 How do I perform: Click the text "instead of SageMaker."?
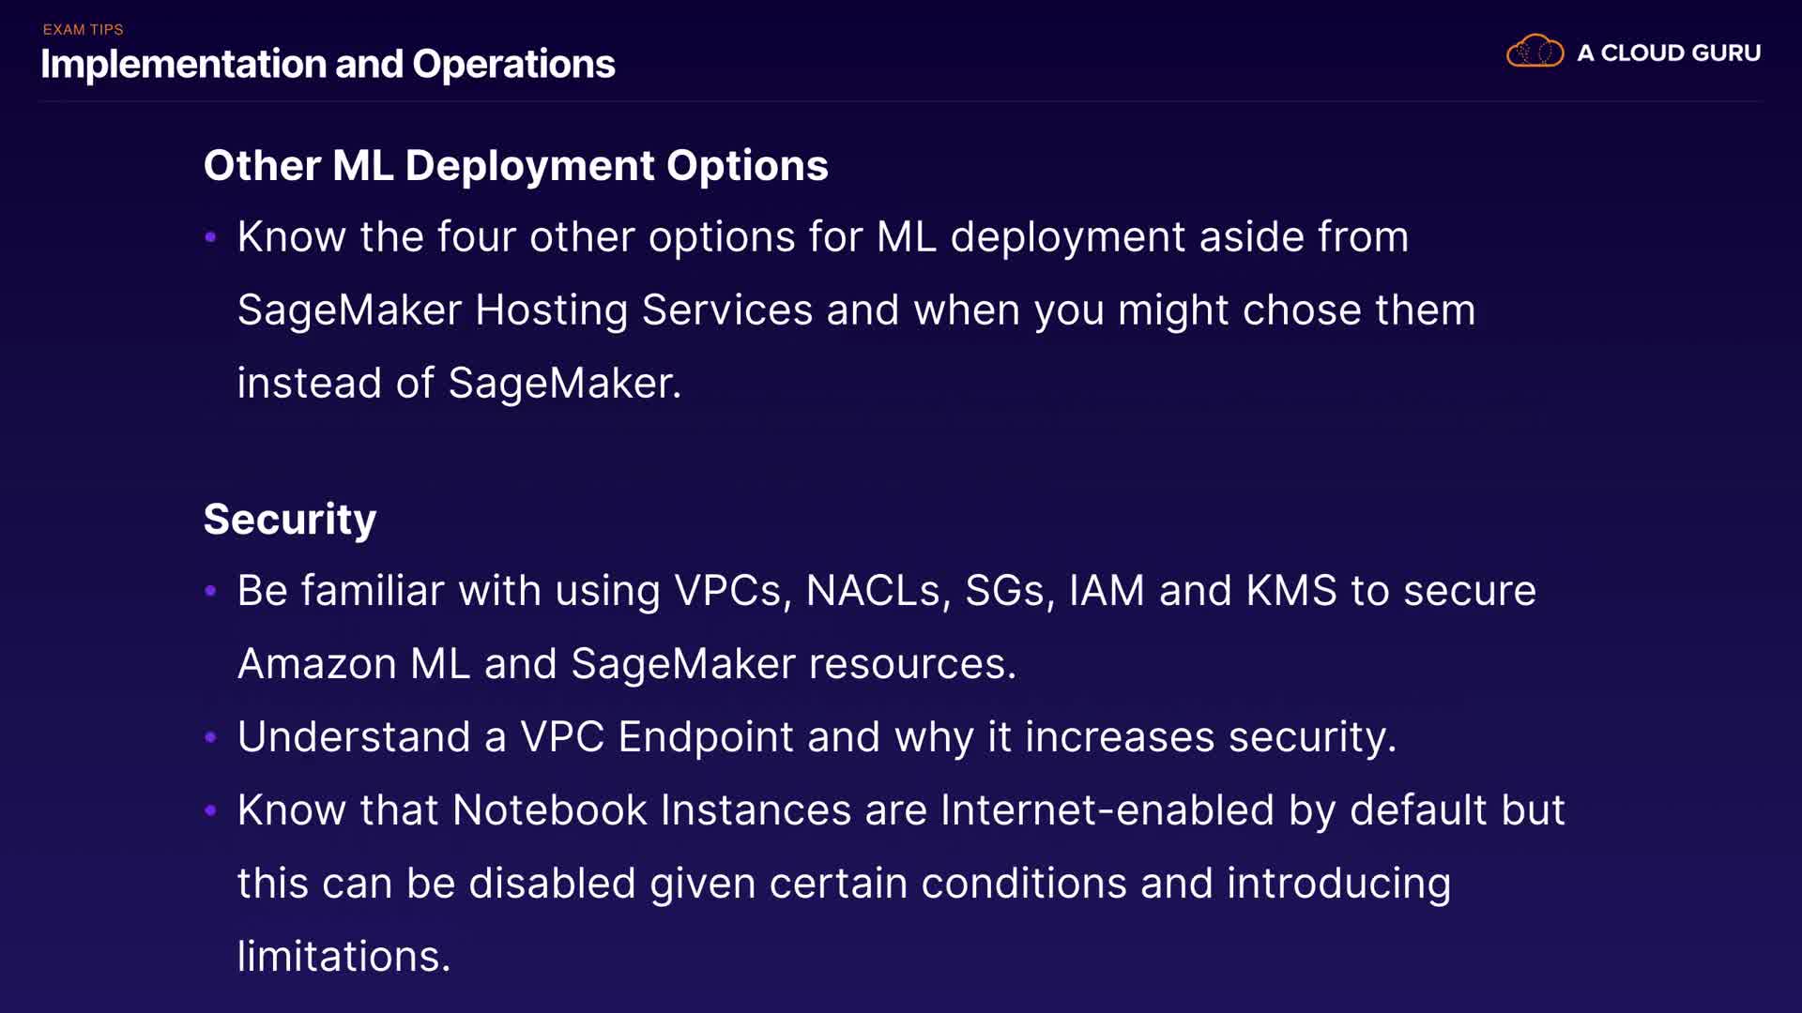[x=459, y=383]
